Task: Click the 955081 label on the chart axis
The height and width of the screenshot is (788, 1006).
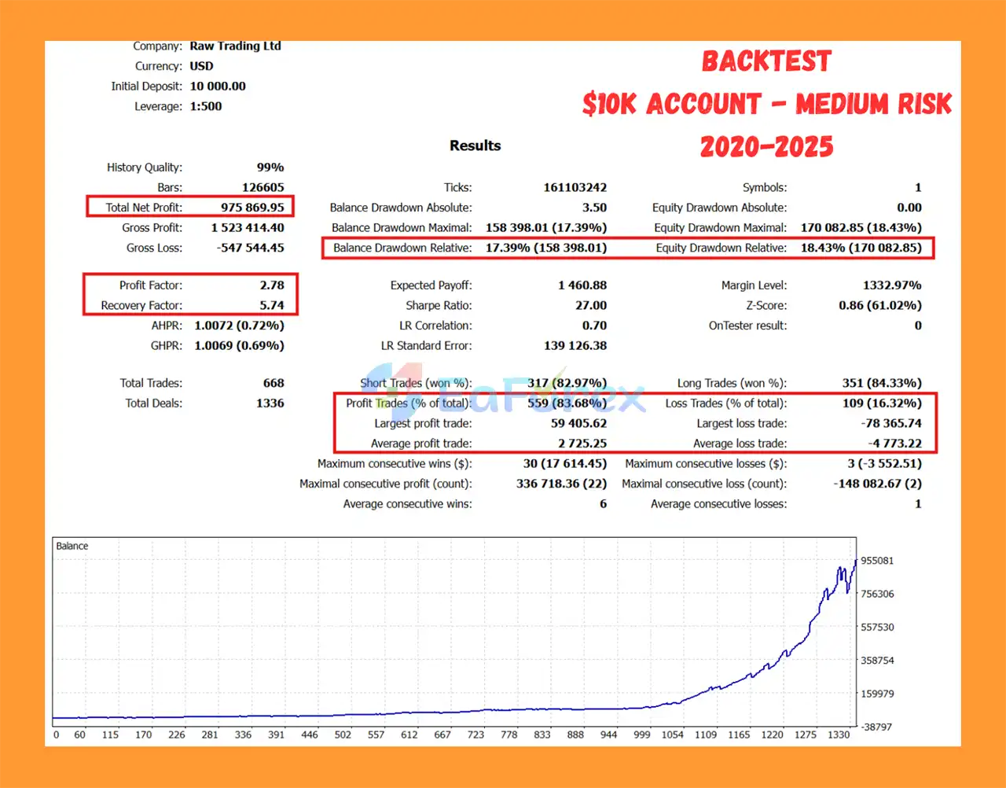Action: point(877,561)
